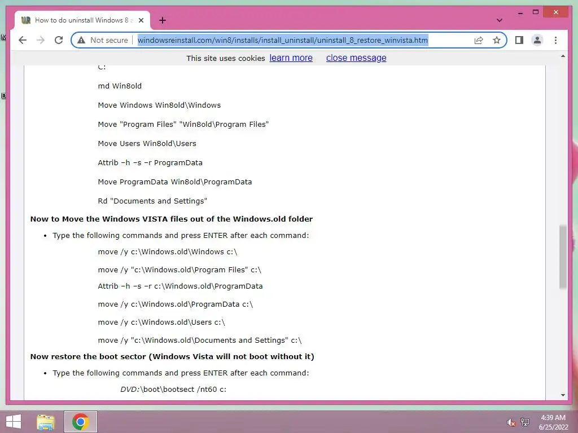
Task: Click 'Move Users Win8old\Users' line
Action: click(x=147, y=143)
